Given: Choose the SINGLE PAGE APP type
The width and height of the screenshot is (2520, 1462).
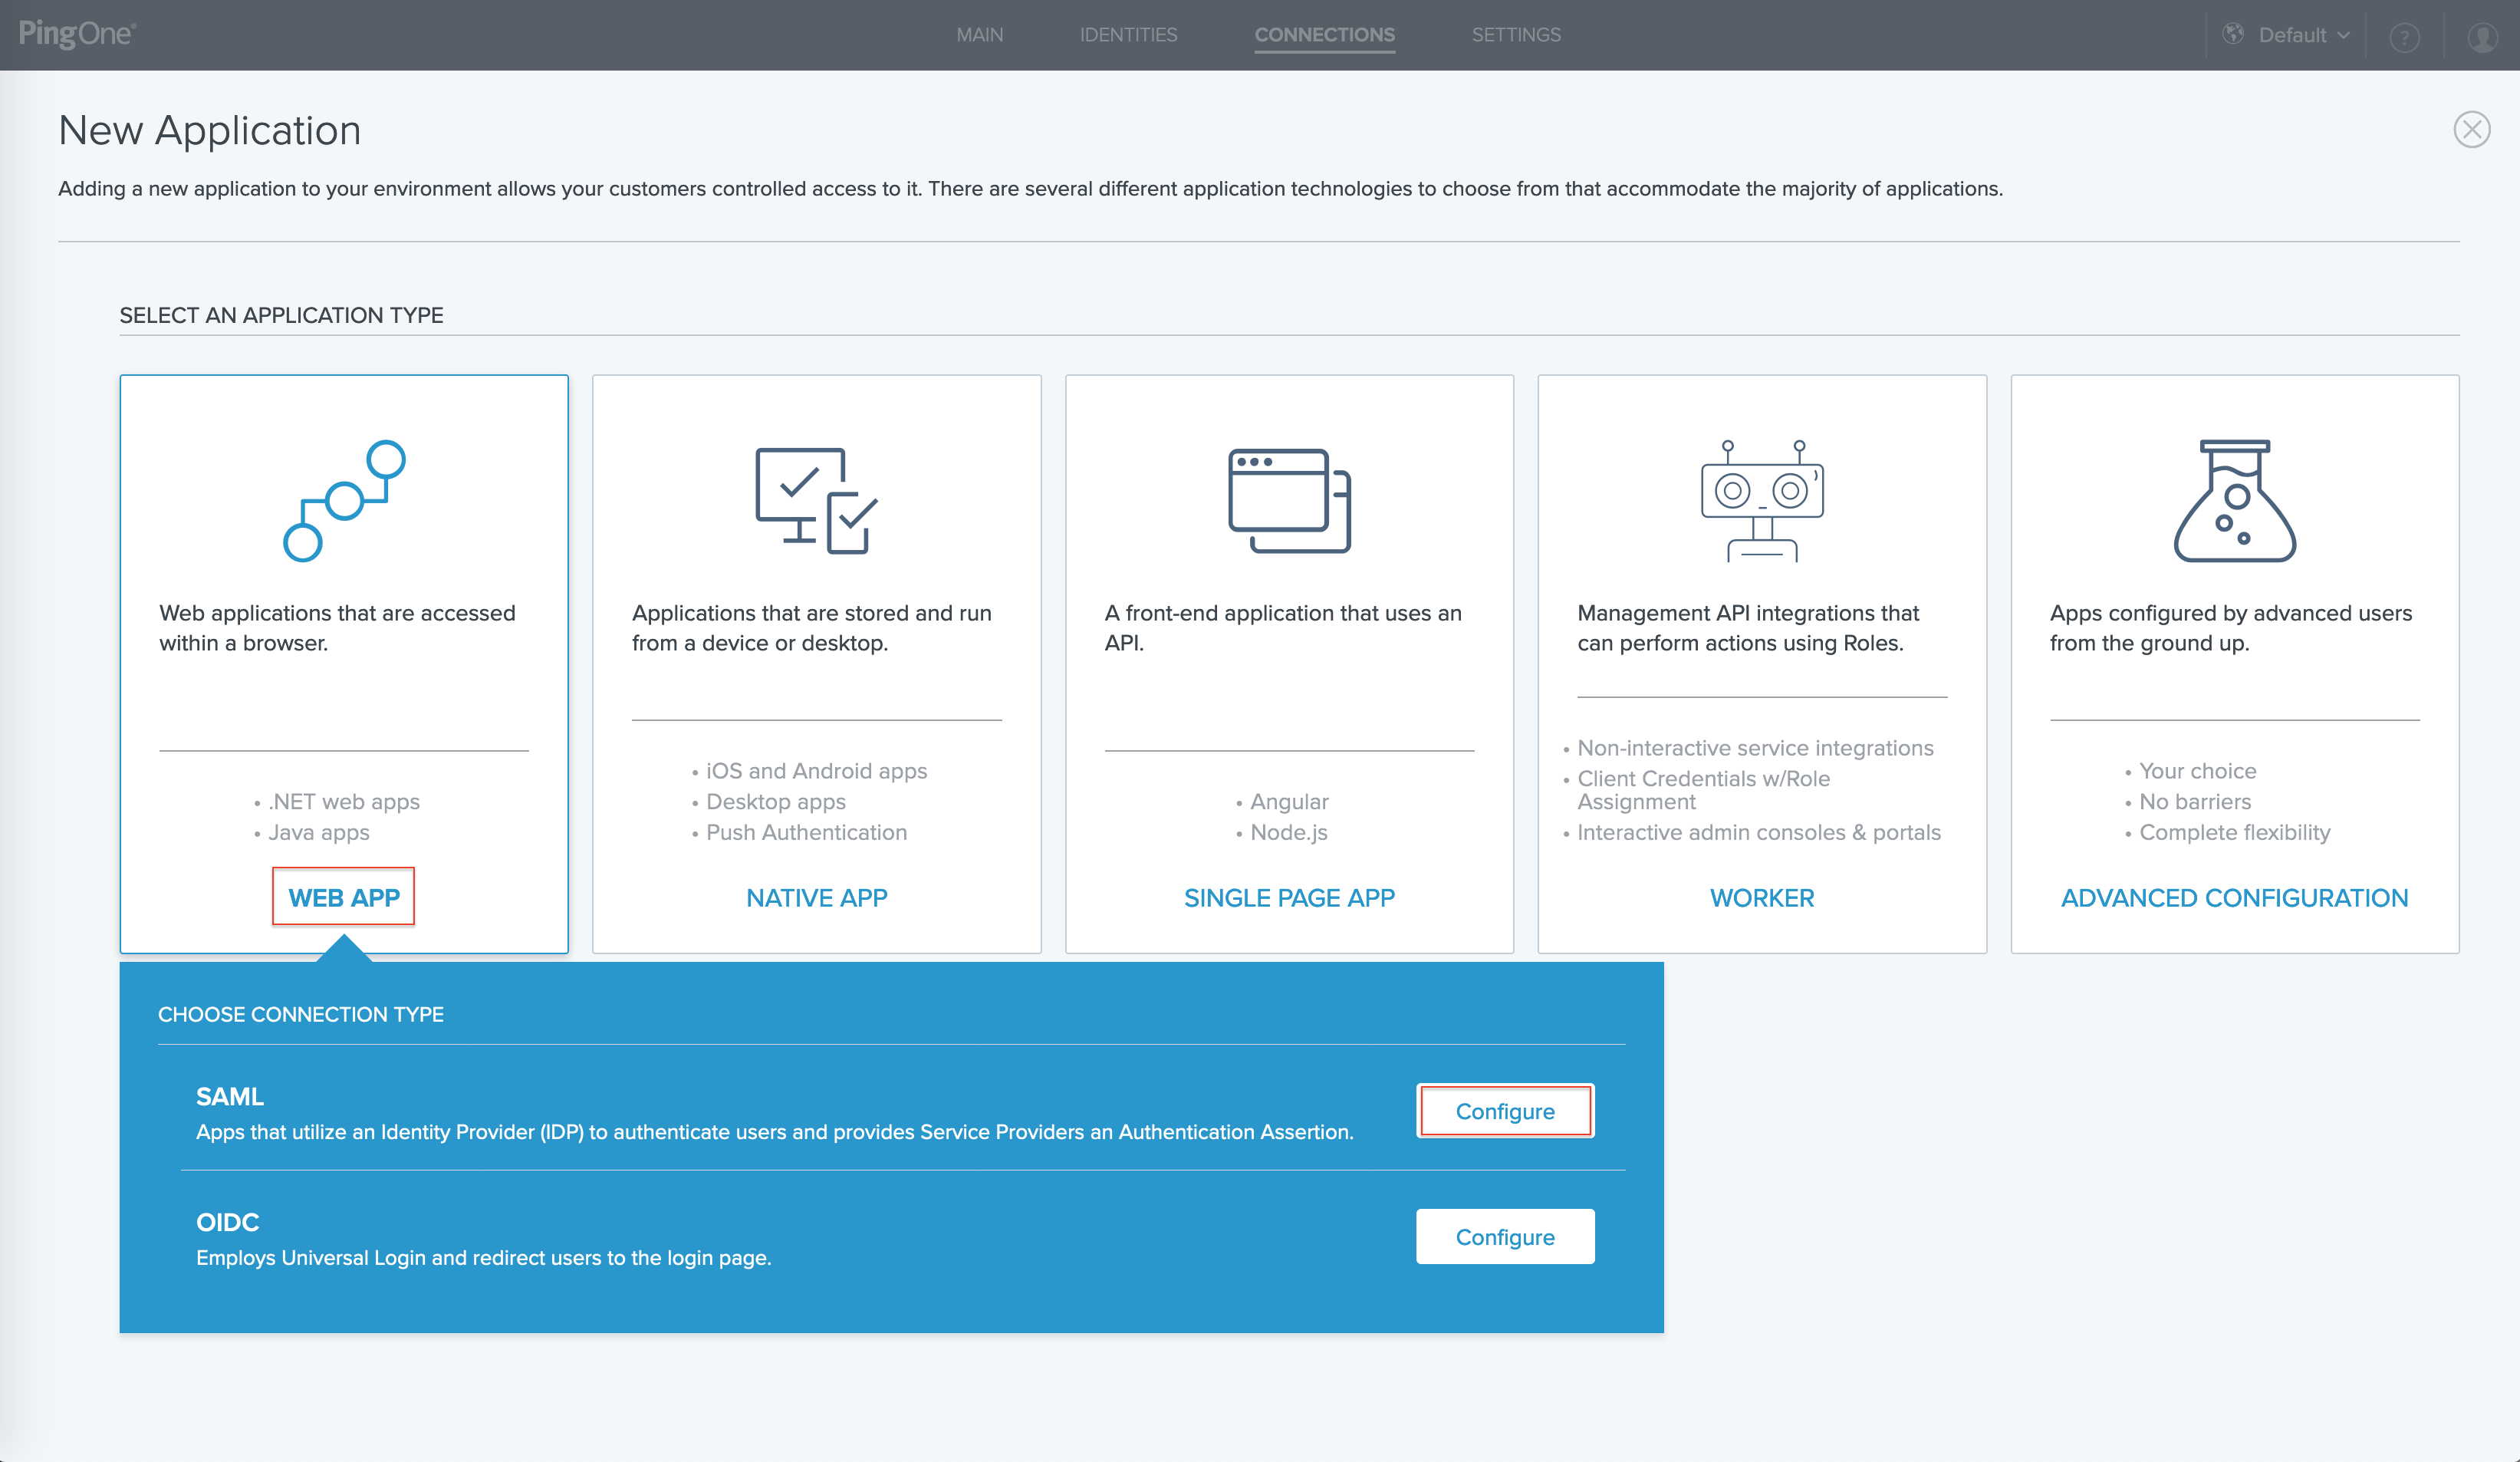Looking at the screenshot, I should tap(1288, 897).
